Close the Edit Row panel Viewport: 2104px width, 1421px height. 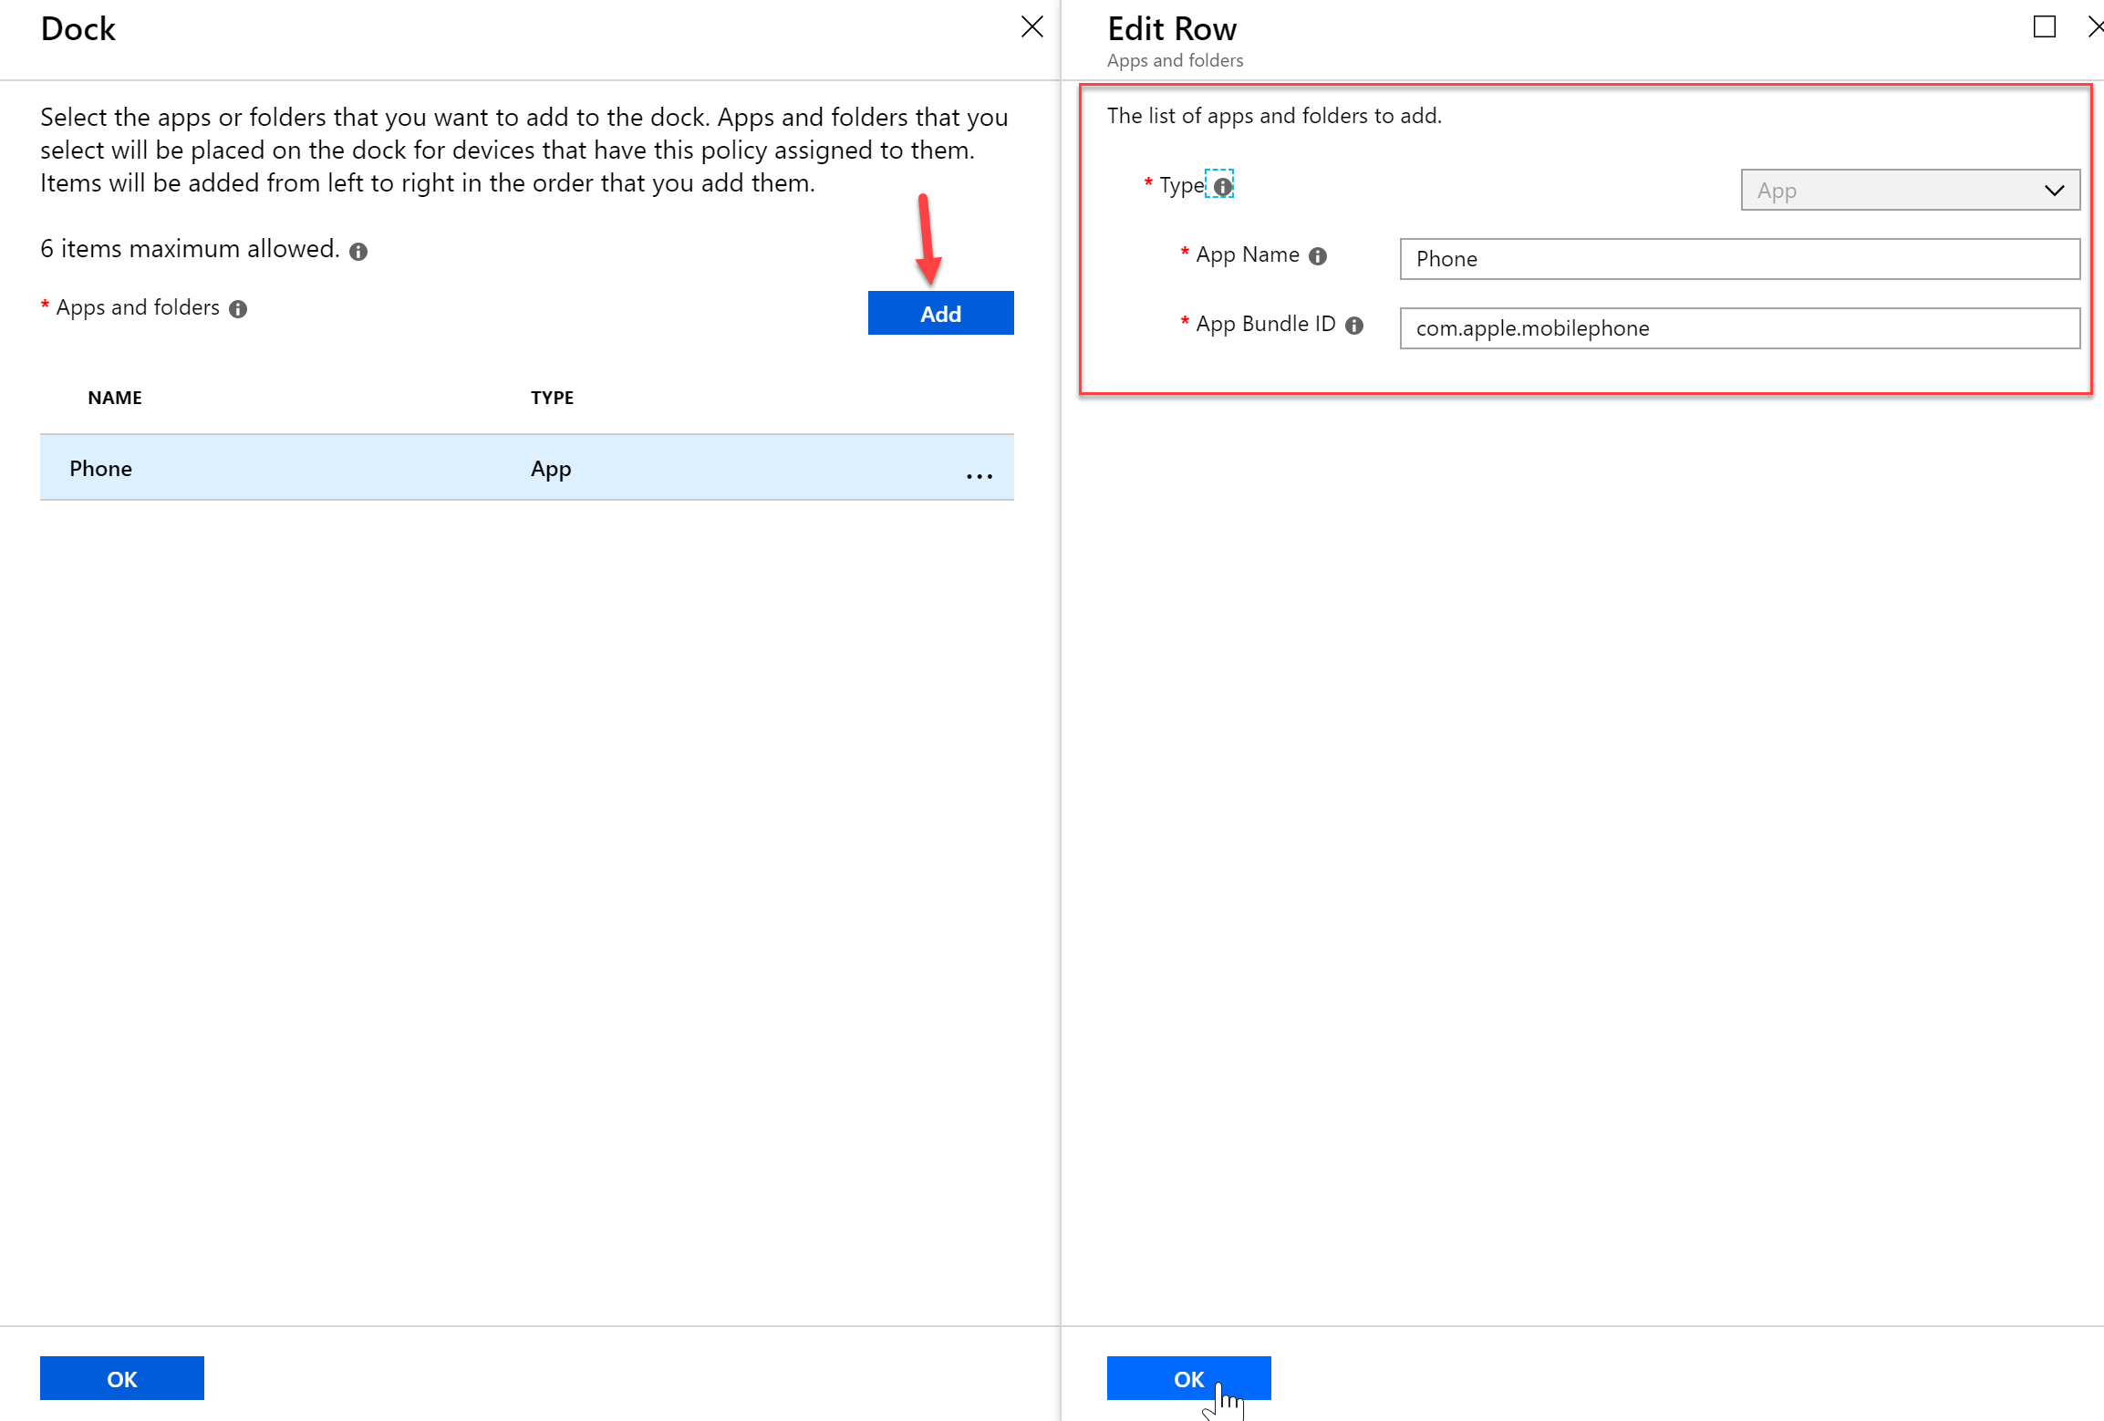pyautogui.click(x=2095, y=27)
